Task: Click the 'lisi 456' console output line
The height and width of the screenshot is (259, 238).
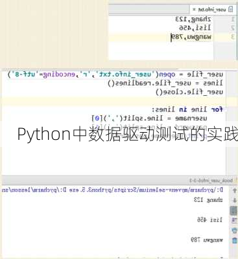Action: click(209, 220)
